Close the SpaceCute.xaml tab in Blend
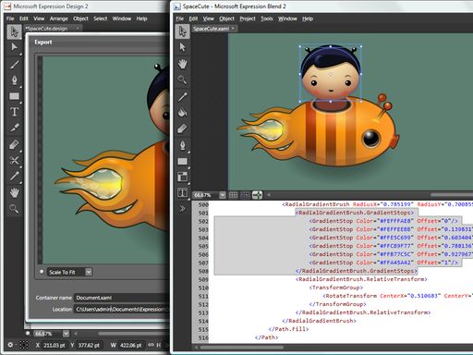Screen dimensions: 473x355 233,29
